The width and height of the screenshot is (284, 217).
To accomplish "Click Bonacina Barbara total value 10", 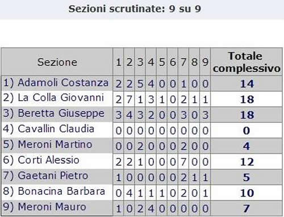I will pos(247,193).
